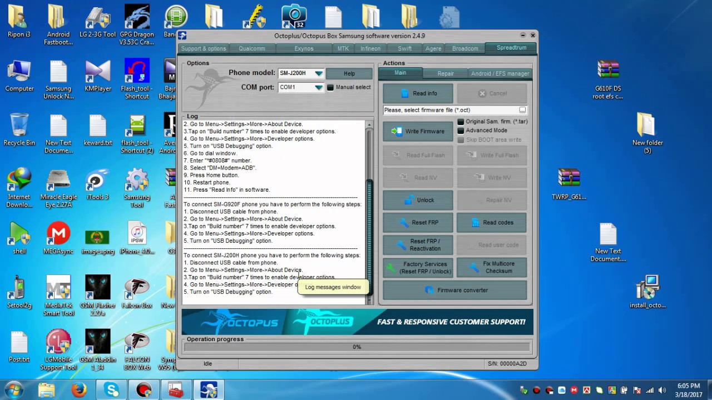Image resolution: width=712 pixels, height=400 pixels.
Task: Open LGMobile Support Tool icon
Action: pos(58,350)
